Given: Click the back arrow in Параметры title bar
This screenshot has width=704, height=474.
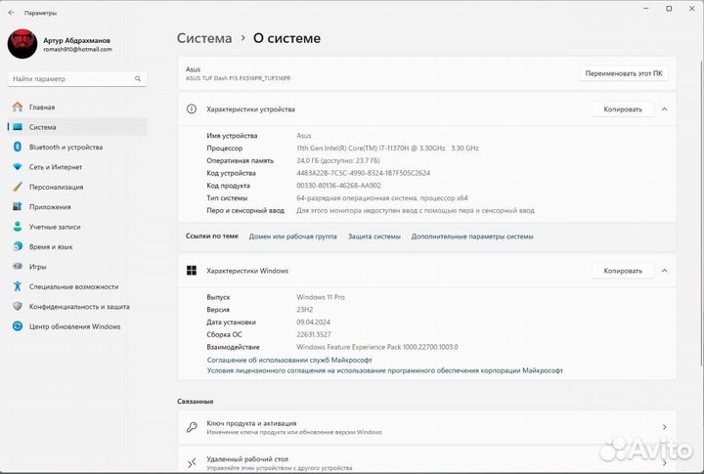Looking at the screenshot, I should pyautogui.click(x=11, y=13).
